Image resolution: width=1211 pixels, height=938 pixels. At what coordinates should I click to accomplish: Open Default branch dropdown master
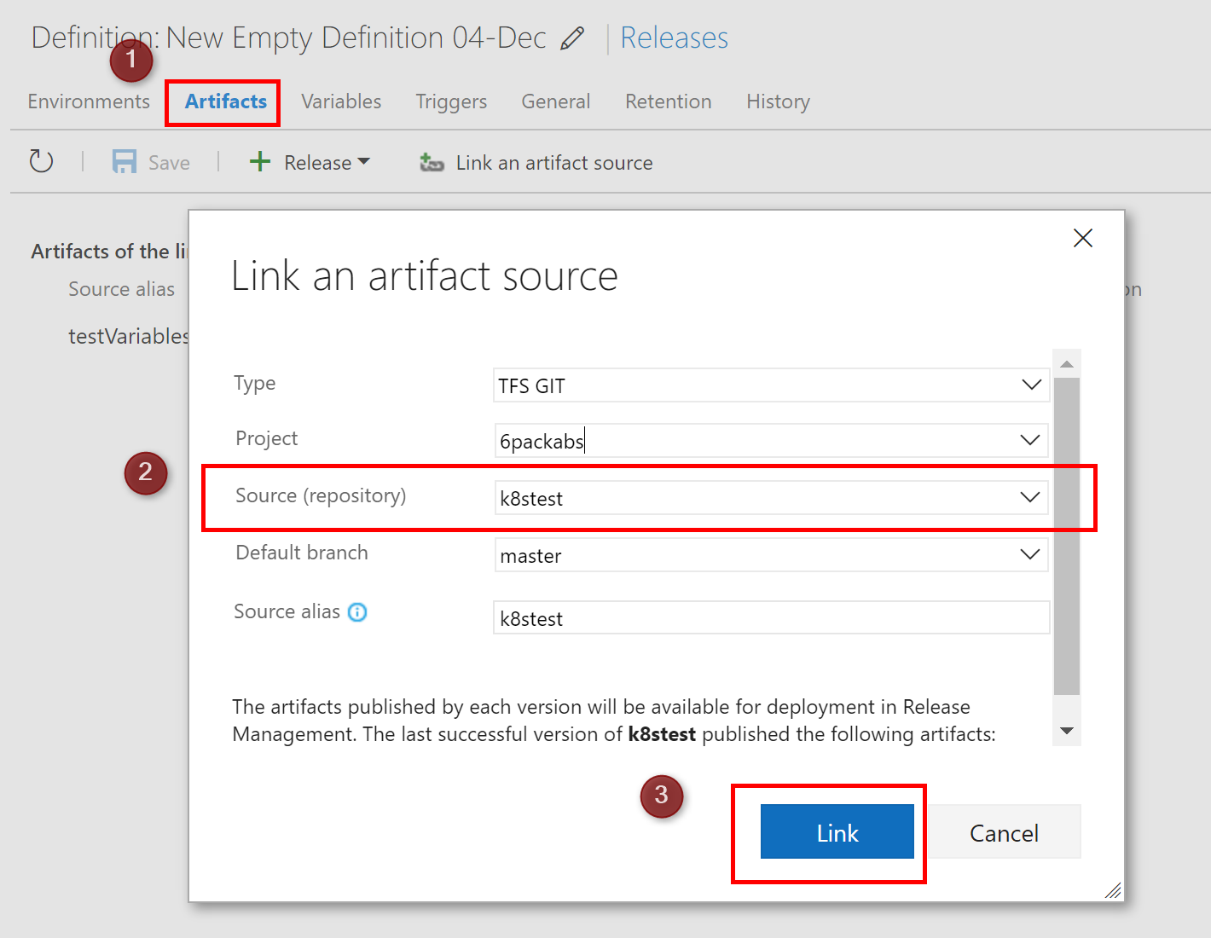tap(771, 555)
